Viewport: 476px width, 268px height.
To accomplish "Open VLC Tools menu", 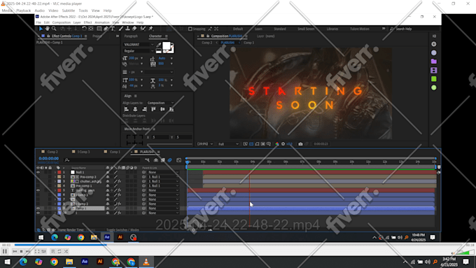I will tap(83, 10).
